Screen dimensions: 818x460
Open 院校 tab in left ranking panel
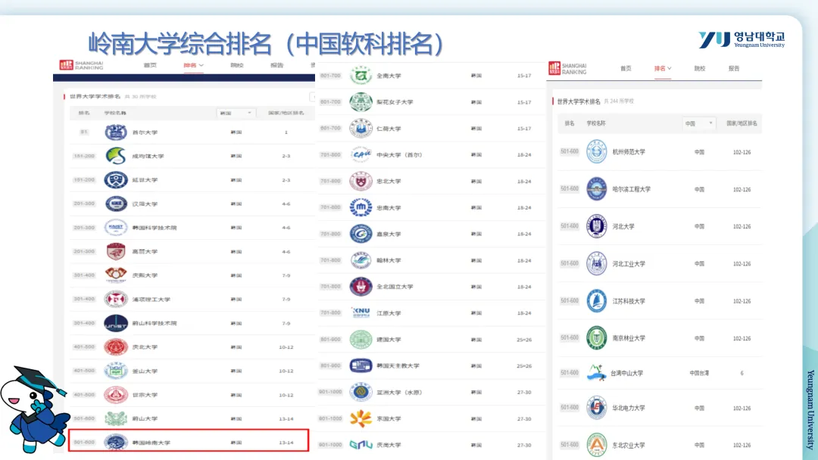(237, 65)
